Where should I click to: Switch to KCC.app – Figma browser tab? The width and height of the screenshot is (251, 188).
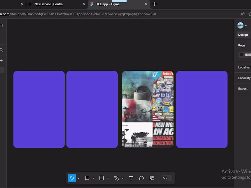pos(108,4)
